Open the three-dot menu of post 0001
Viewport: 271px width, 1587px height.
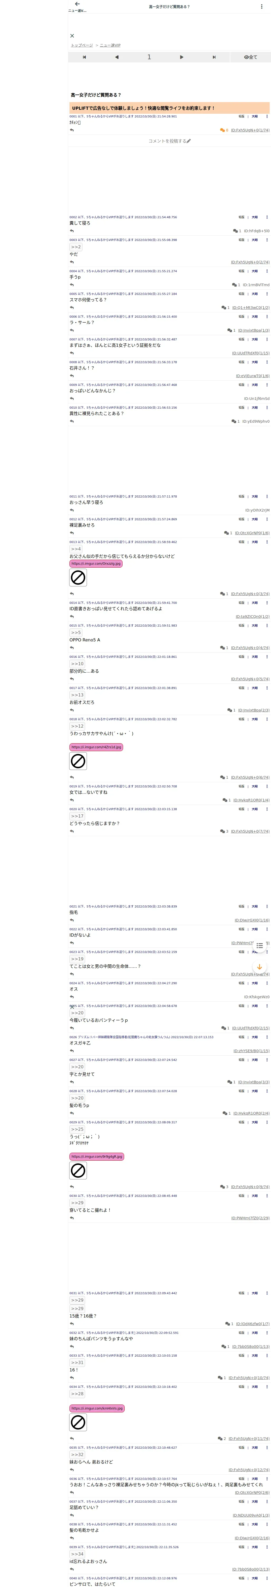pyautogui.click(x=267, y=116)
